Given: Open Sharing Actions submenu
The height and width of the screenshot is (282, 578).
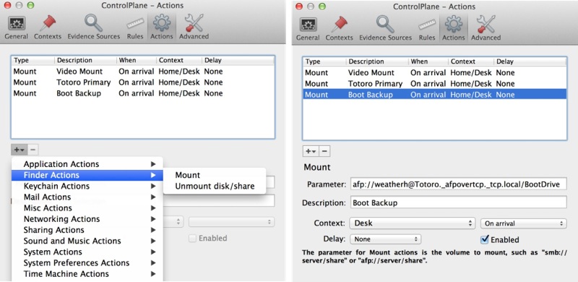Looking at the screenshot, I should 87,230.
